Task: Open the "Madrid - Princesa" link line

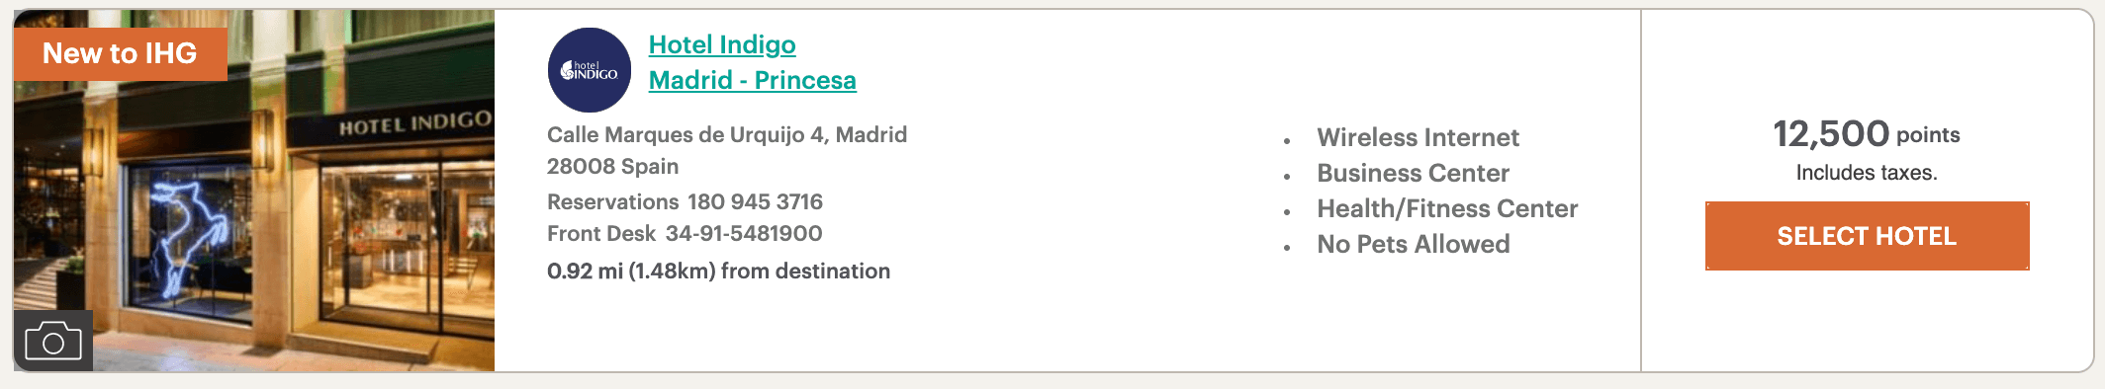Action: click(x=753, y=80)
